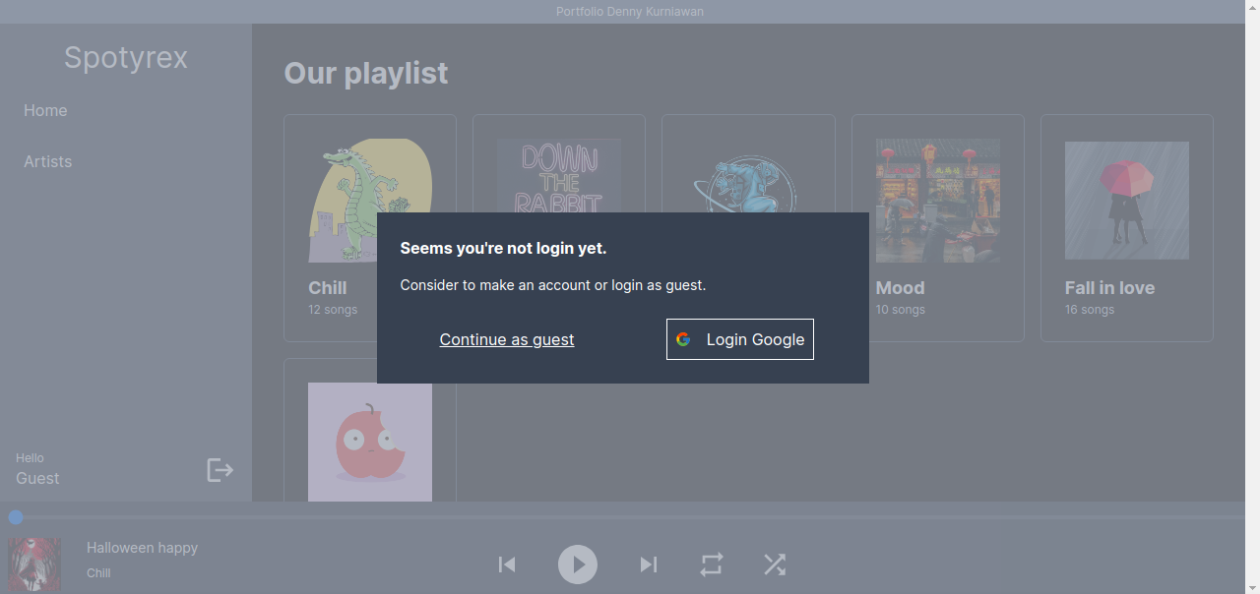Click the Halloween happy song title
This screenshot has width=1260, height=594.
click(x=142, y=548)
